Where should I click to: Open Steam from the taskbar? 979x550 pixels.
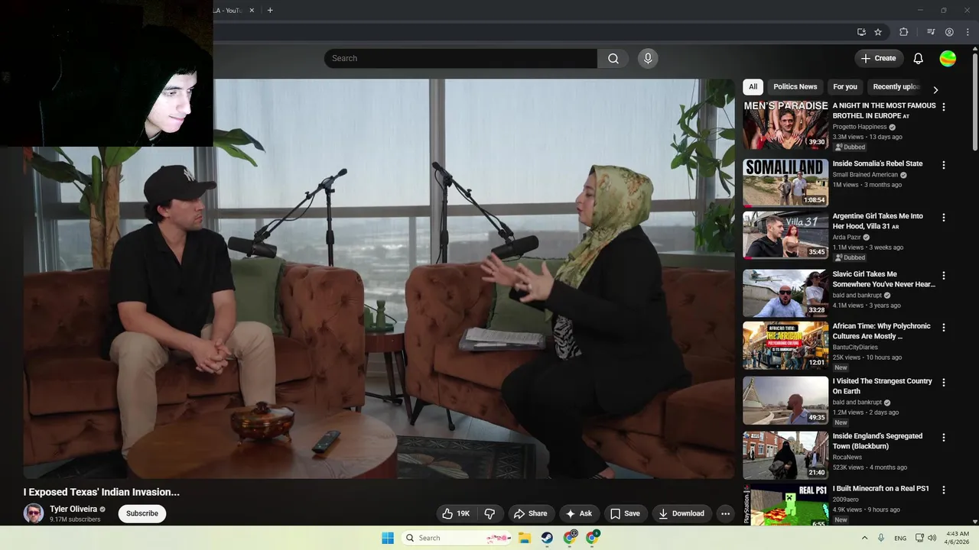click(x=547, y=538)
